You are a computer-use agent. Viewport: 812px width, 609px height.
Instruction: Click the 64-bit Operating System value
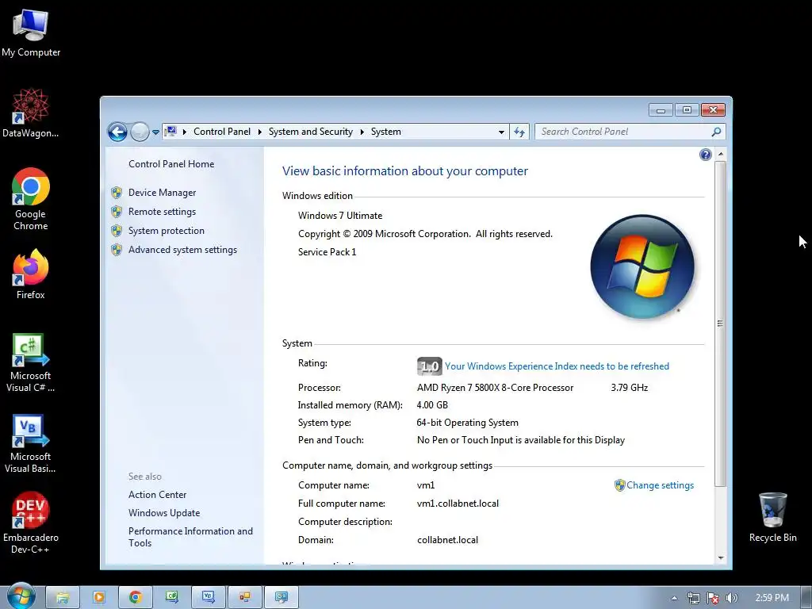[468, 423]
